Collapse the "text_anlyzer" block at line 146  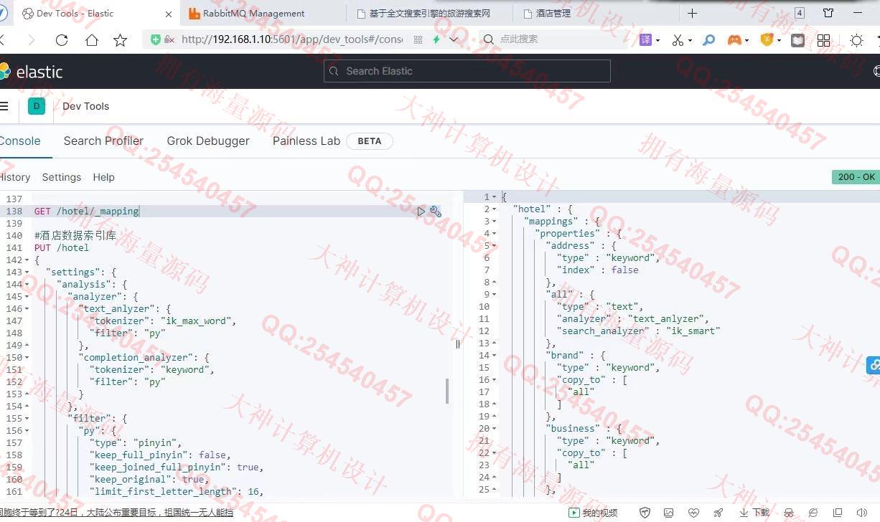coord(27,309)
